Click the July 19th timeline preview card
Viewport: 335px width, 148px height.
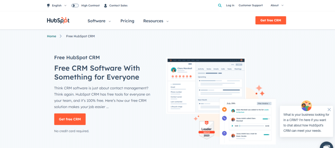pos(248,122)
